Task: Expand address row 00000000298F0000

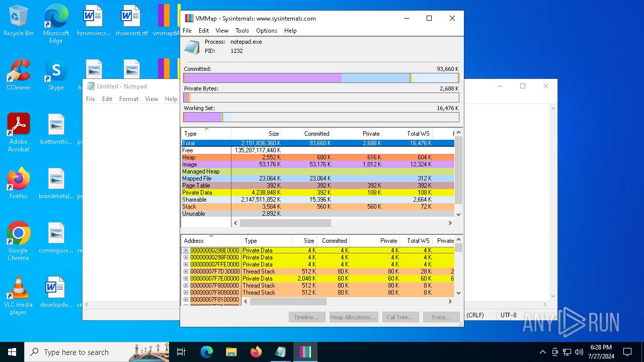Action: click(186, 257)
